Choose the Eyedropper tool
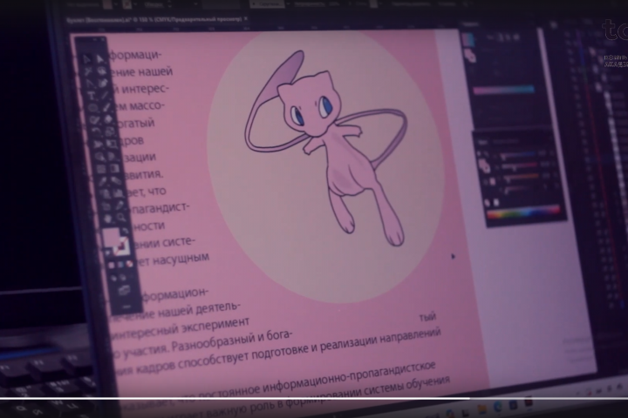This screenshot has width=628, height=418. click(103, 181)
